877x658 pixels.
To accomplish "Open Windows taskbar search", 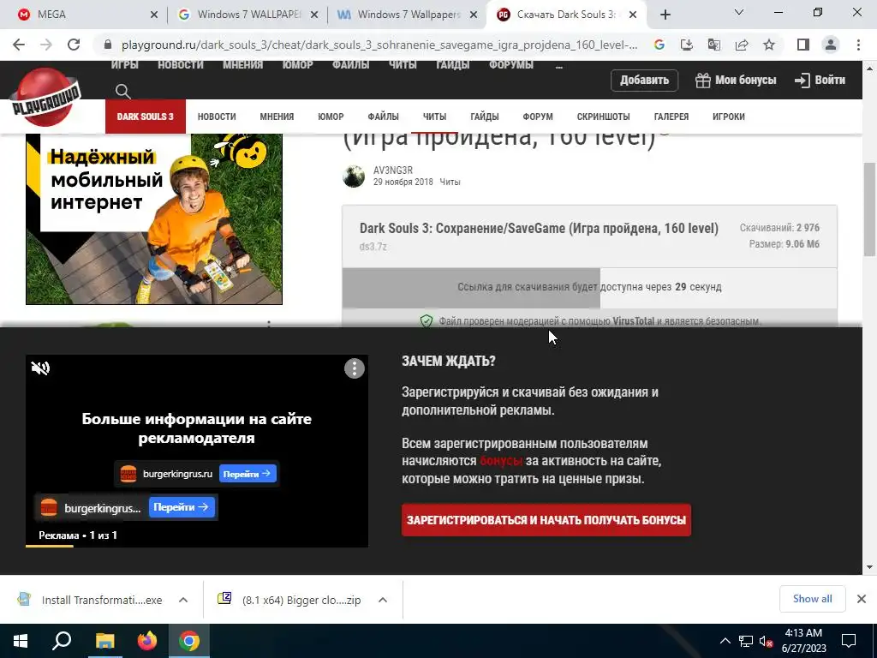I will click(x=62, y=641).
